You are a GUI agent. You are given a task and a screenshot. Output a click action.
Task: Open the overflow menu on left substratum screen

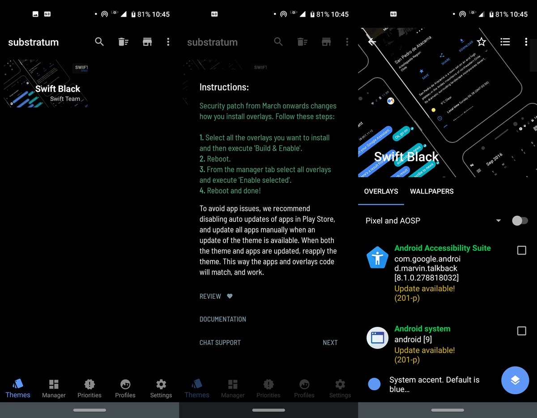[x=168, y=42]
